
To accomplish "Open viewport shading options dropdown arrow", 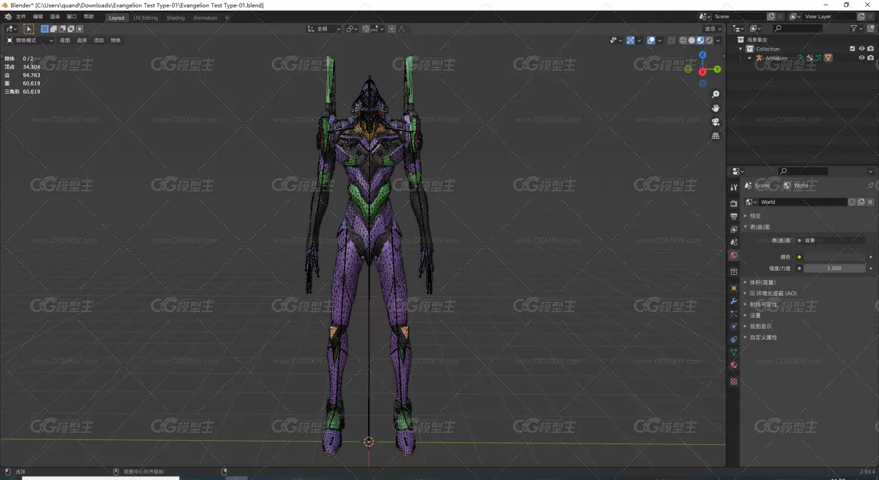I will (x=718, y=40).
